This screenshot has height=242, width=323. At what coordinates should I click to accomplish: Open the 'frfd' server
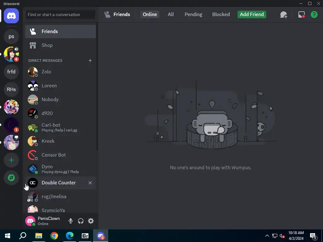(11, 72)
